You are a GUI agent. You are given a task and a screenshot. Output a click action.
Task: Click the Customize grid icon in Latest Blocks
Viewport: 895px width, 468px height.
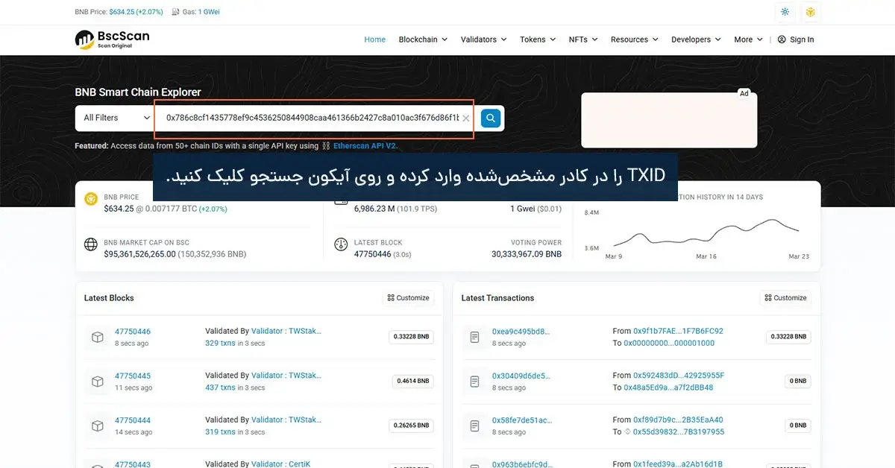click(391, 298)
